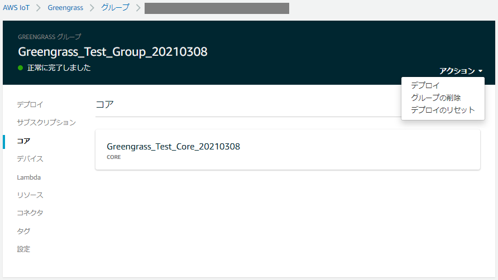Click the 正常に完了しました status text
Screen dimensions: 498x280
[59, 67]
